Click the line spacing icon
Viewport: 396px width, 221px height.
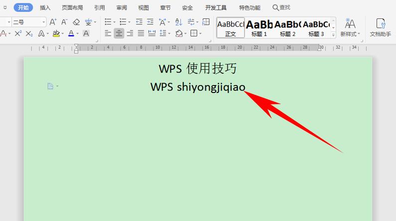coord(163,33)
